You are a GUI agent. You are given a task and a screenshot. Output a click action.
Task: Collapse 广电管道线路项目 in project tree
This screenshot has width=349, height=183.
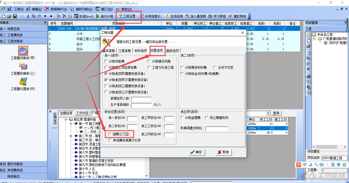pyautogui.click(x=315, y=39)
